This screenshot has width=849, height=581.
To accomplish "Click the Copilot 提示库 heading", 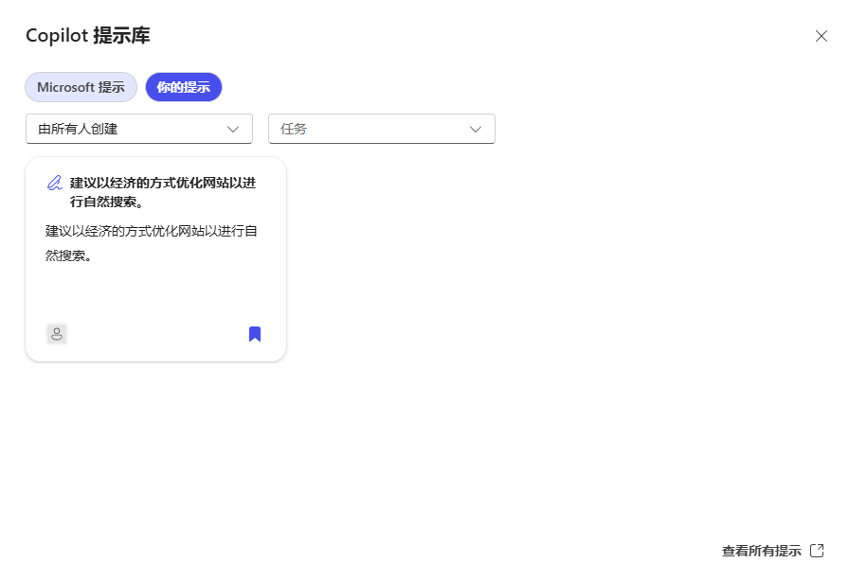I will [x=88, y=36].
